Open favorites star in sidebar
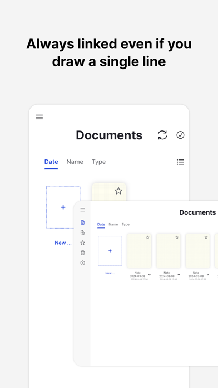 pos(83,243)
